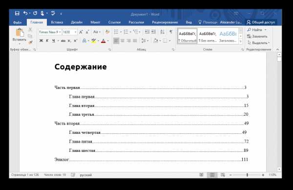Center align the paragraph
The image size is (293, 190).
pyautogui.click(x=123, y=41)
